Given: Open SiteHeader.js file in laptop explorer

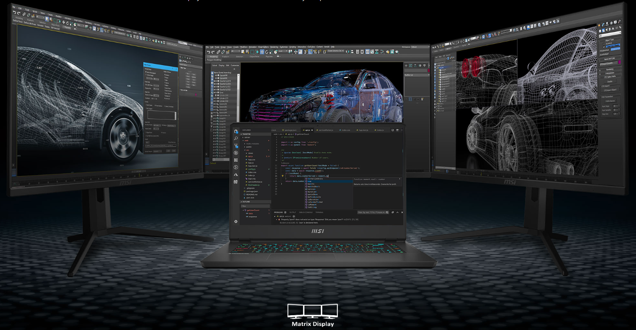Looking at the screenshot, I should [x=254, y=185].
